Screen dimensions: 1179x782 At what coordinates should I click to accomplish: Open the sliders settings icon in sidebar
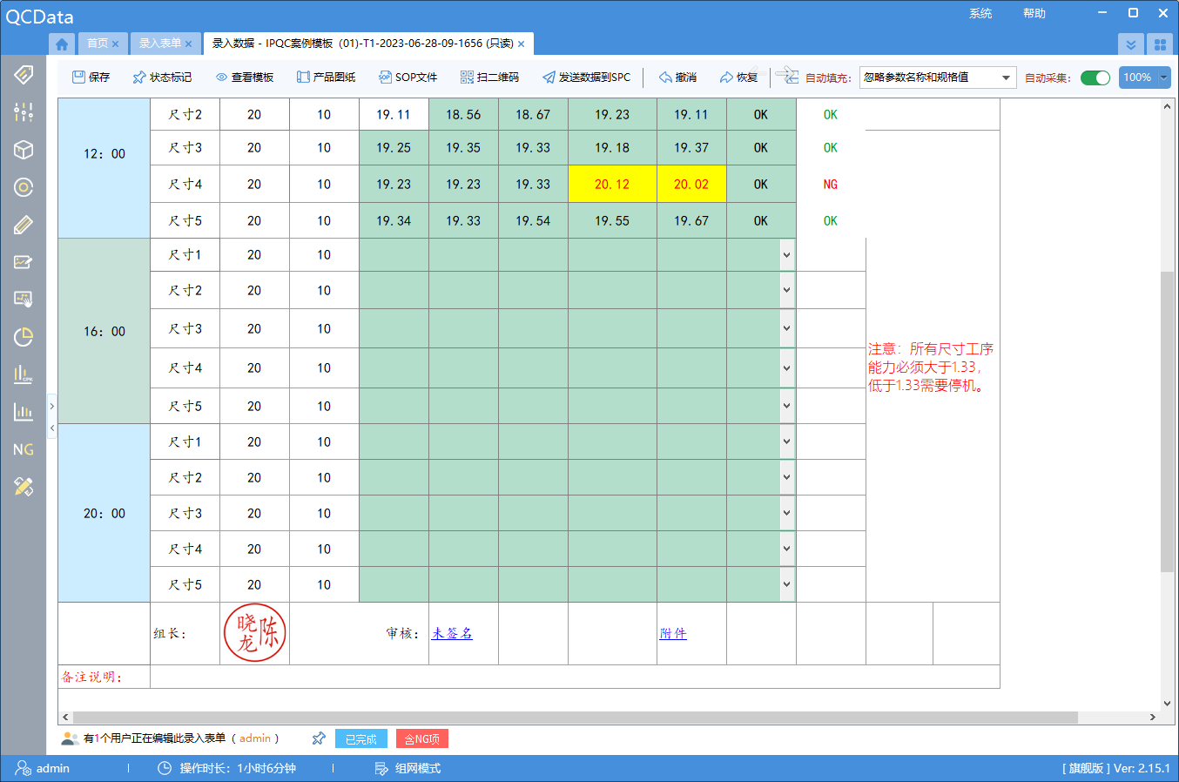pyautogui.click(x=24, y=111)
